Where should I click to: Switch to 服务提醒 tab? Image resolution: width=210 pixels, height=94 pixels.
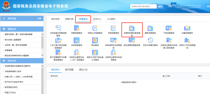[x=69, y=70]
